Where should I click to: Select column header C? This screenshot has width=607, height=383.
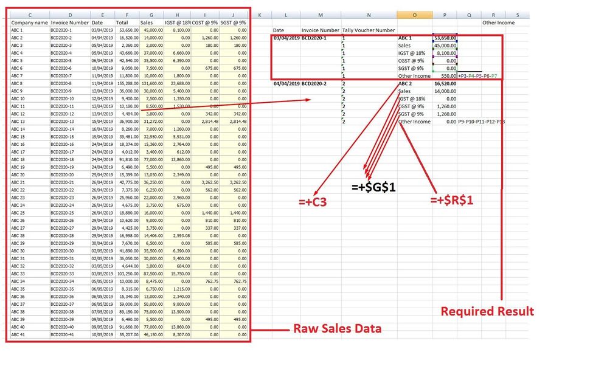(30, 15)
